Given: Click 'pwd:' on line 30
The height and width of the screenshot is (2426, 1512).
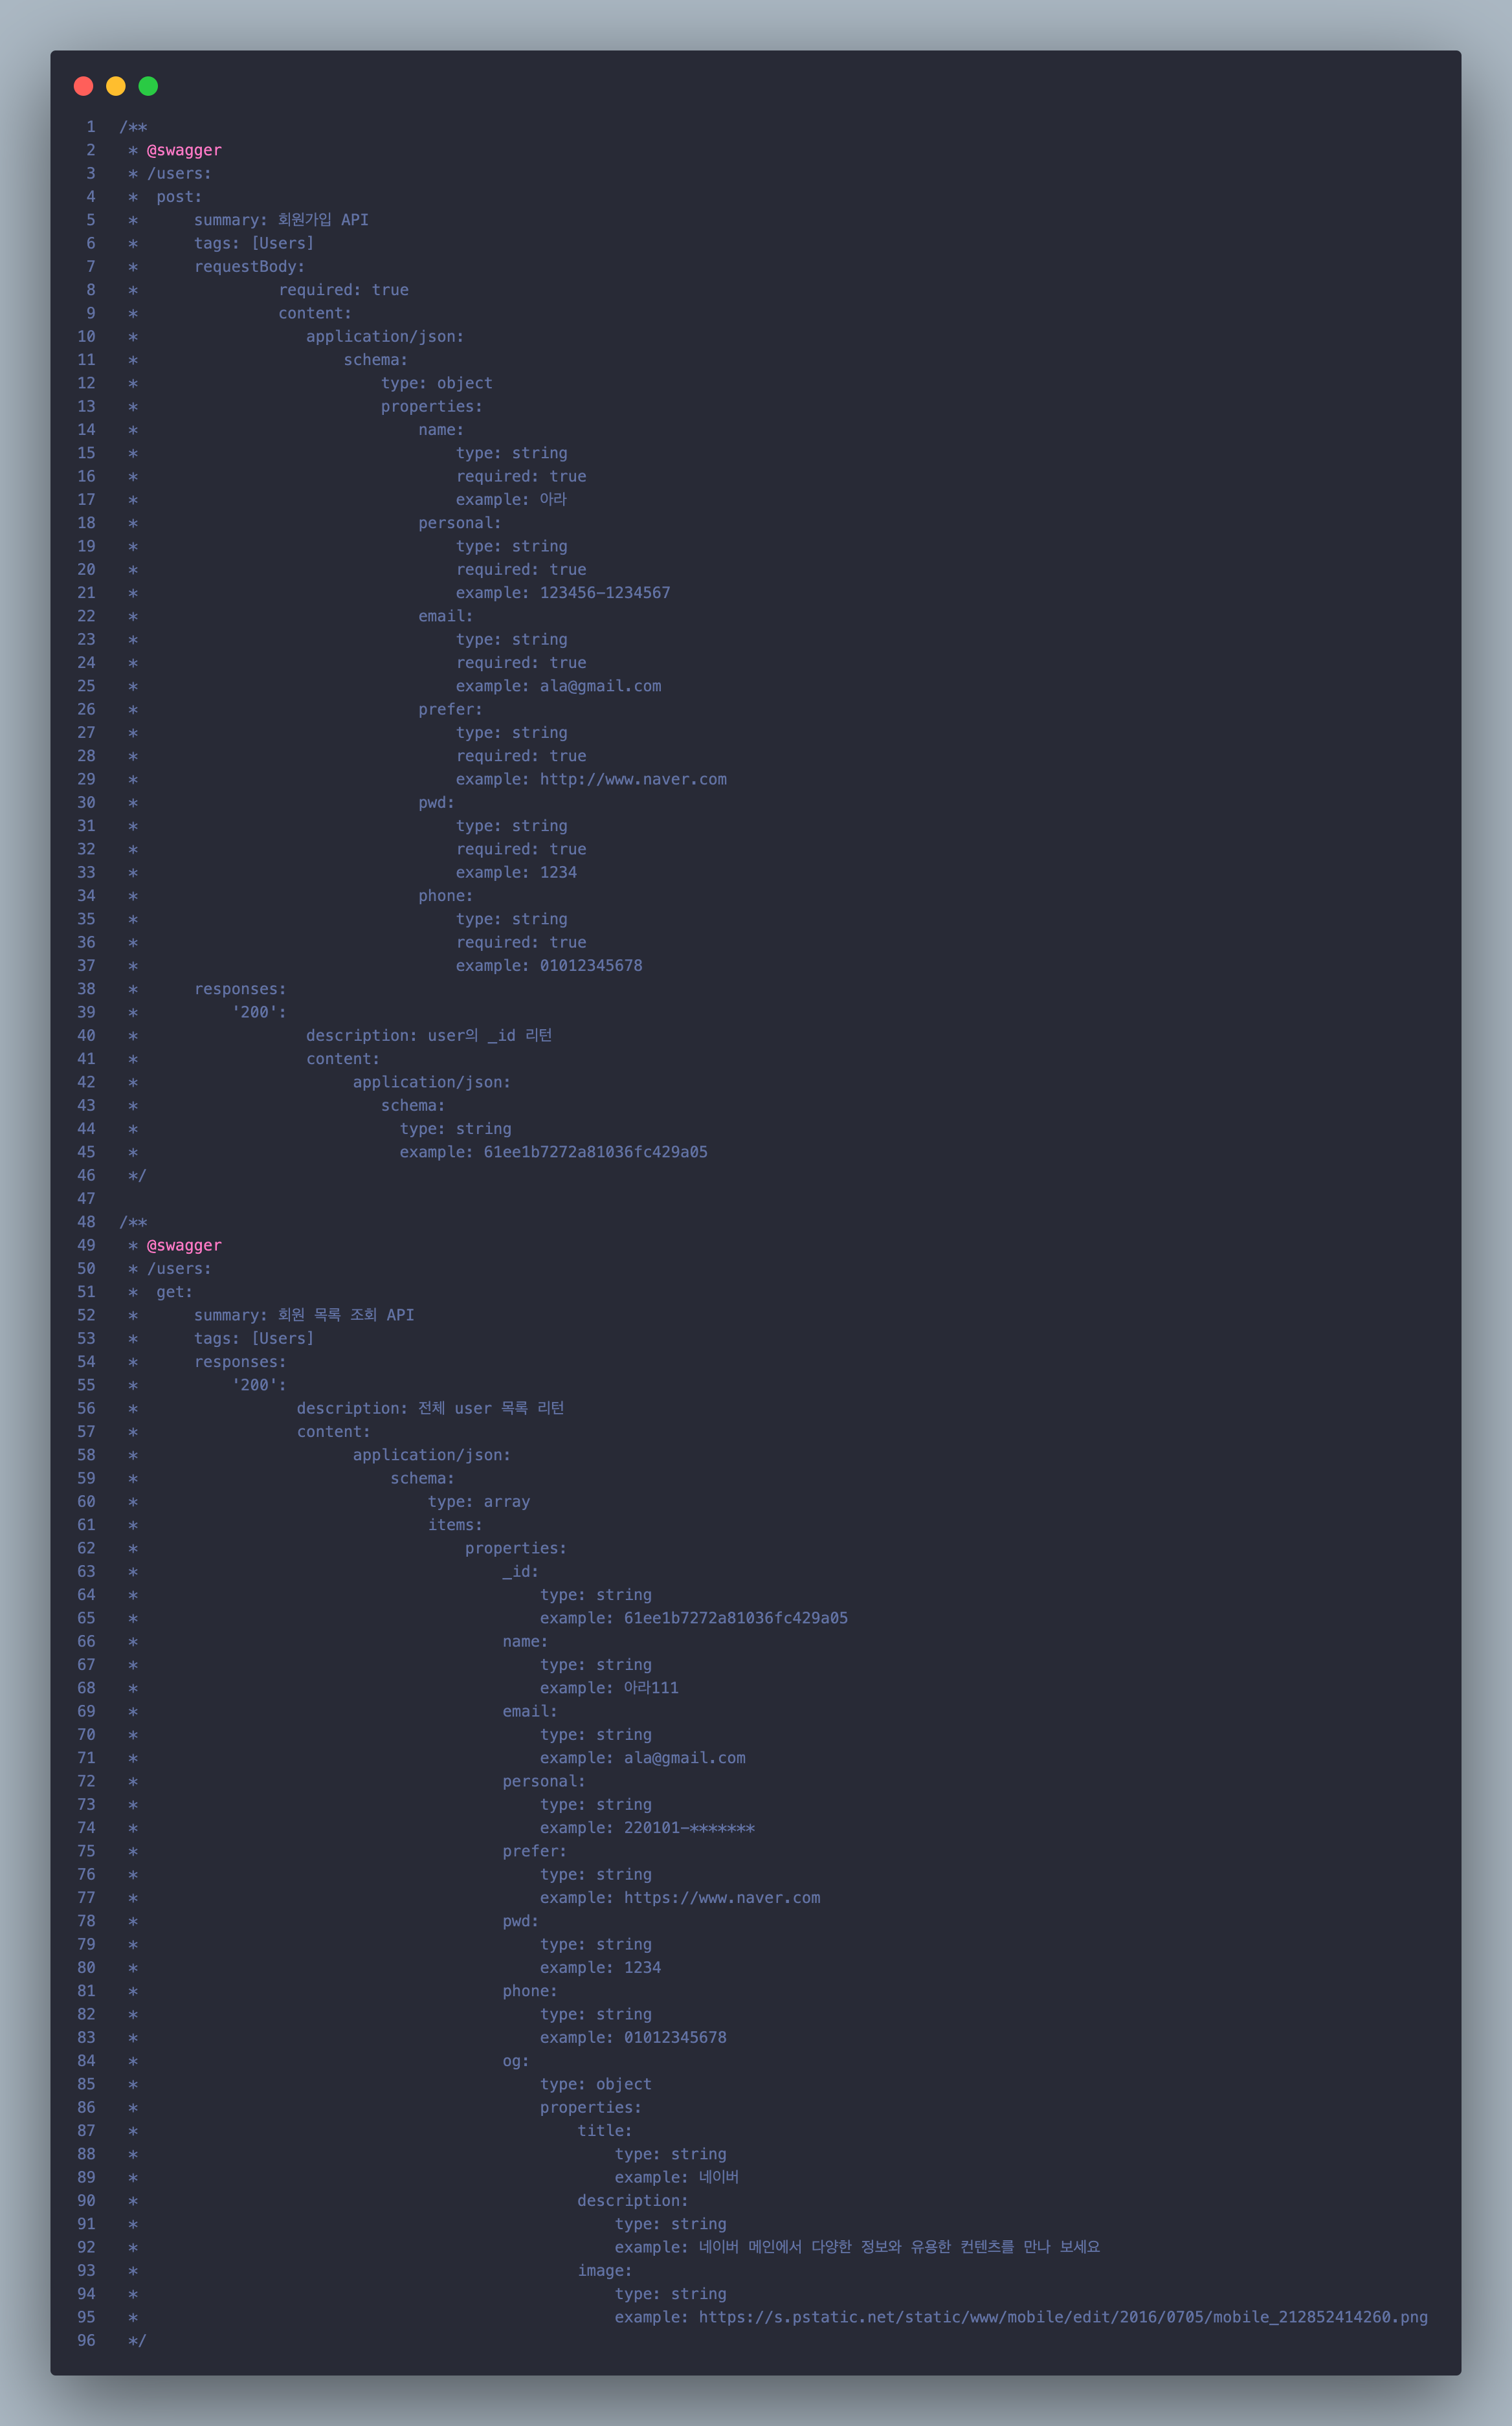Looking at the screenshot, I should point(436,803).
